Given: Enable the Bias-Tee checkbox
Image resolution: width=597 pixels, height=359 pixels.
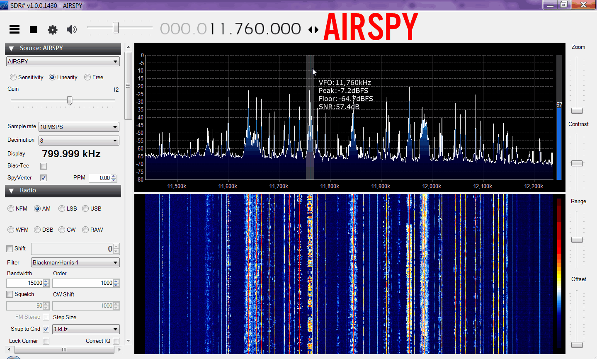Looking at the screenshot, I should pos(44,166).
